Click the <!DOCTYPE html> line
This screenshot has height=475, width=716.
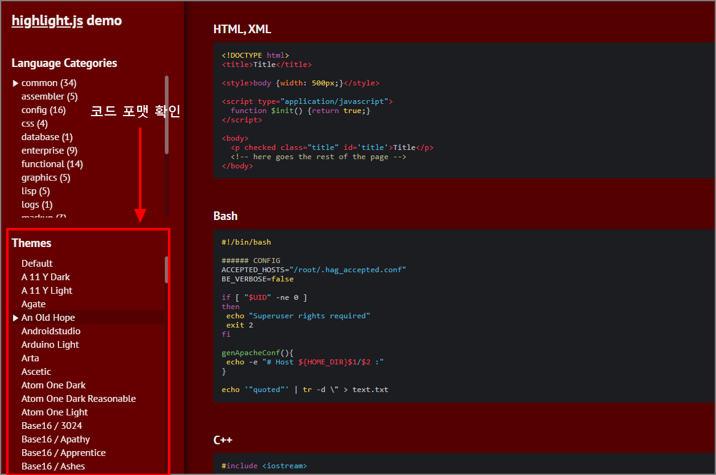255,55
